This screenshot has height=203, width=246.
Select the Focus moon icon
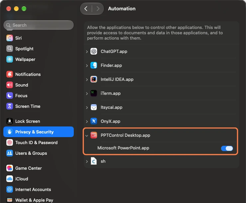coord(10,96)
